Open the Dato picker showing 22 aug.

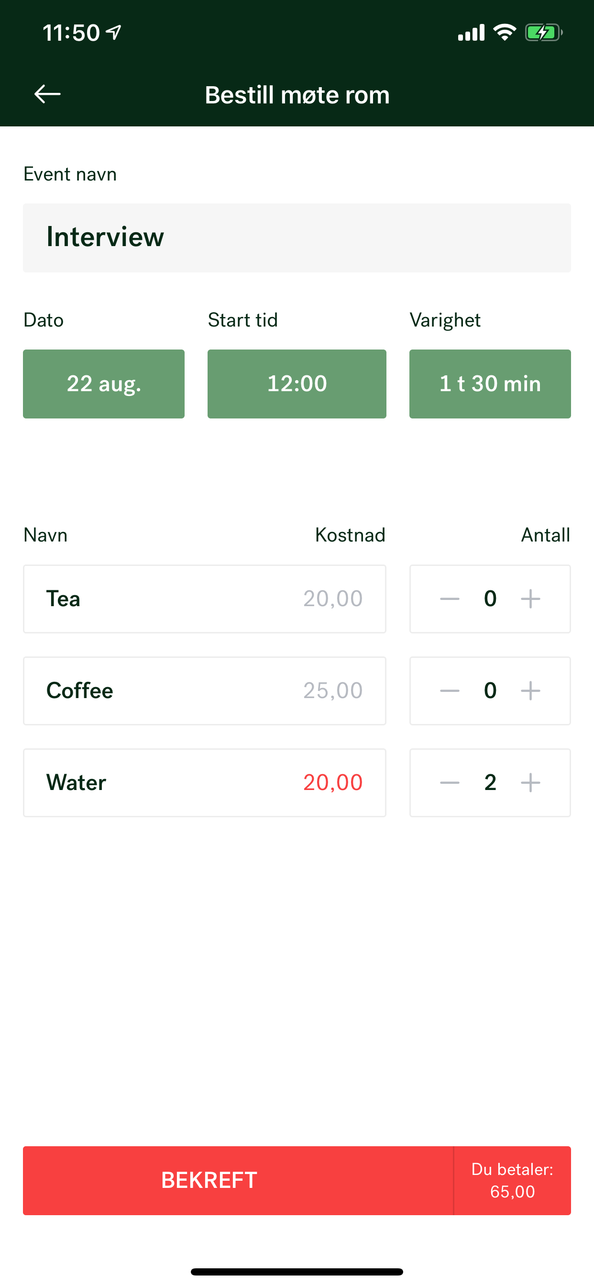tap(104, 384)
